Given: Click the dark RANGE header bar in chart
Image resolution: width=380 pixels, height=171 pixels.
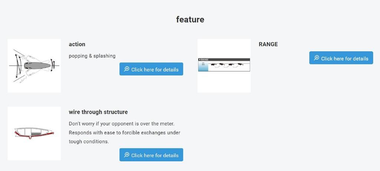Looking at the screenshot, I should pos(224,59).
